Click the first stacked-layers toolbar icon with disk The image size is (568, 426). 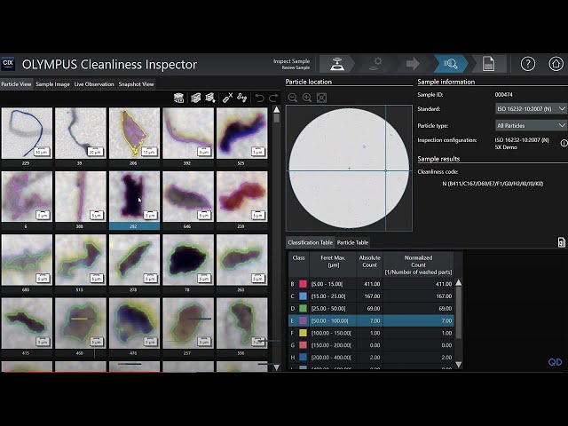coord(178,98)
